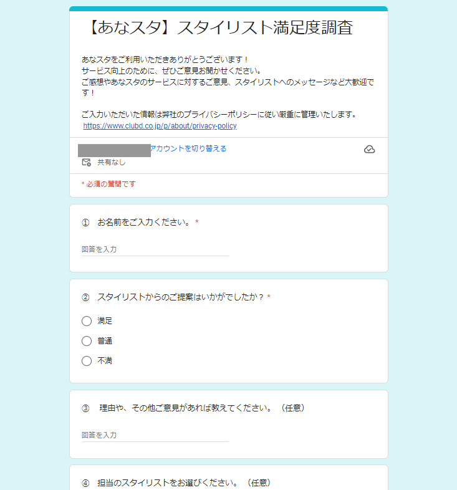Click the あなスタ thank-you description paragraph
The width and height of the screenshot is (457, 490).
click(x=228, y=76)
